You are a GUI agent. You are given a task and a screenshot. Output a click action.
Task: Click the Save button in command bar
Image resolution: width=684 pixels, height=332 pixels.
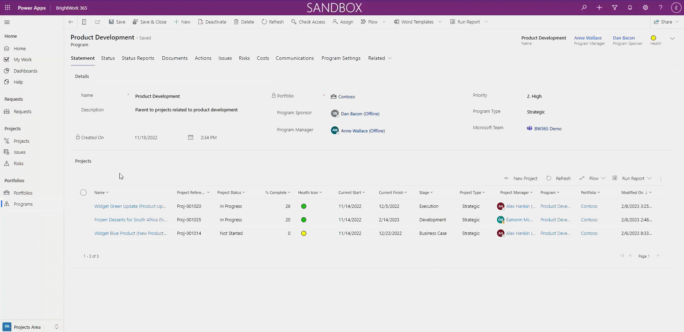click(117, 22)
